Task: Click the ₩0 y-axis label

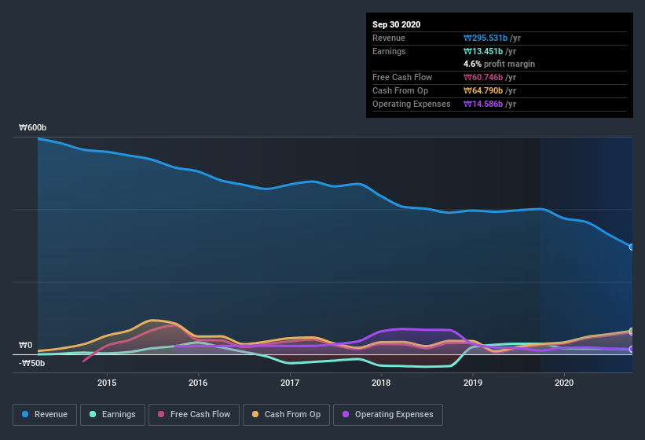Action: coord(25,345)
